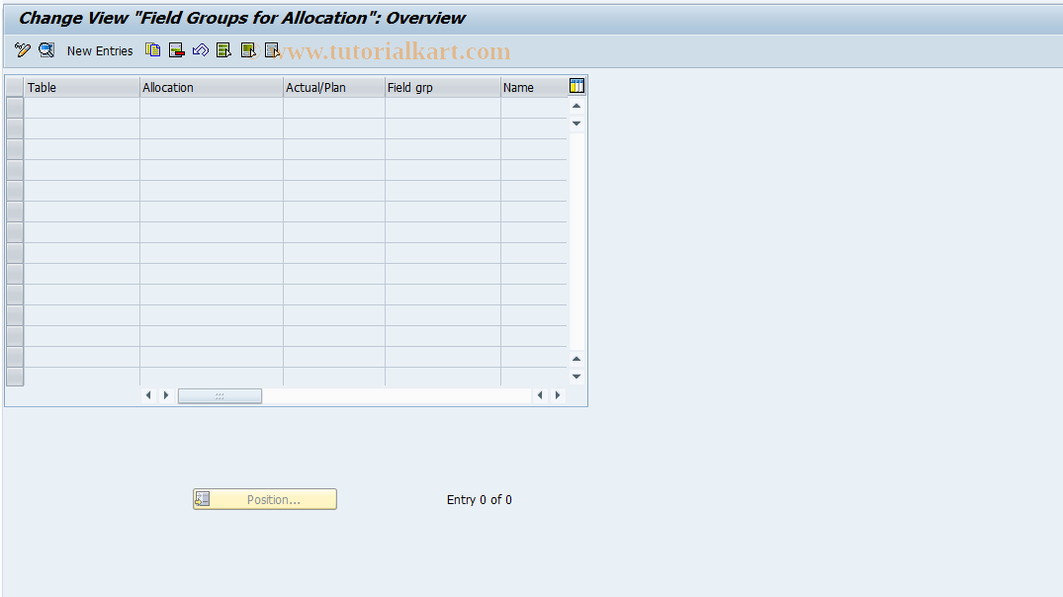Click the Table column header
Image resolution: width=1063 pixels, height=597 pixels.
tap(82, 87)
